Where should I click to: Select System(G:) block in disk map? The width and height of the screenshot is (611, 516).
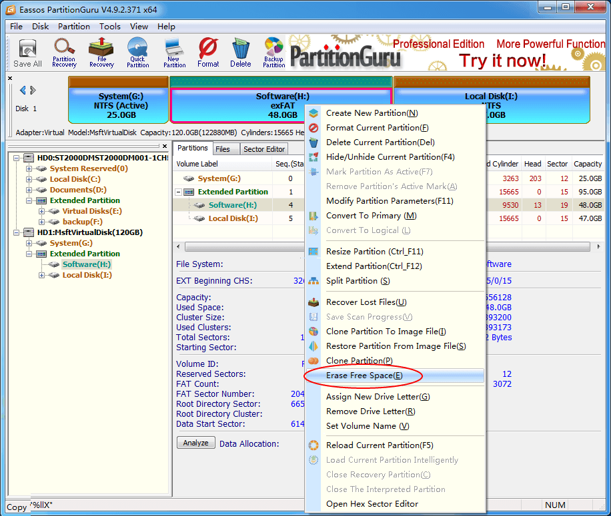119,100
